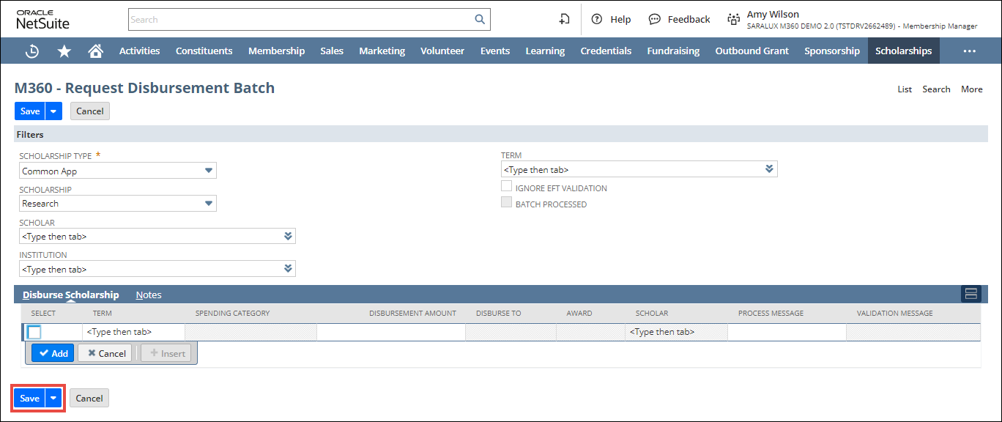1002x422 pixels.
Task: Open the three-dot overflow menu in navigation
Action: (x=969, y=51)
